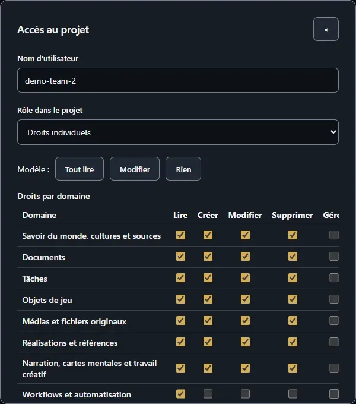Uncheck Supprimer for Tâches
The image size is (356, 404).
[293, 278]
